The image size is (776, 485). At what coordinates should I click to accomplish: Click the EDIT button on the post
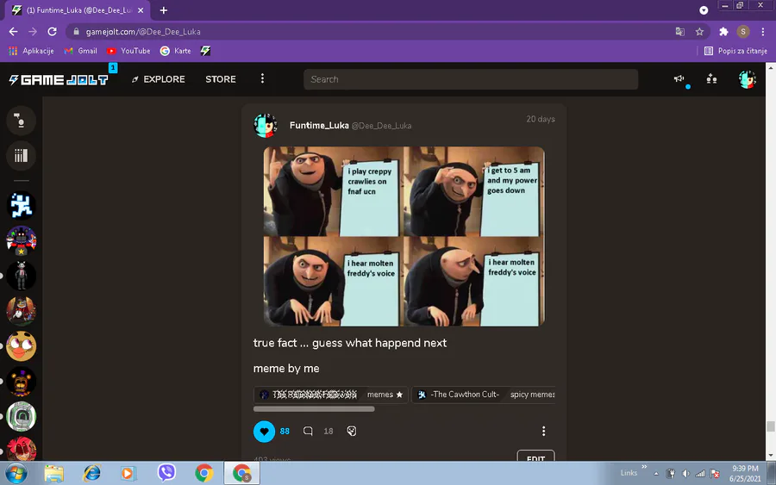[535, 456]
